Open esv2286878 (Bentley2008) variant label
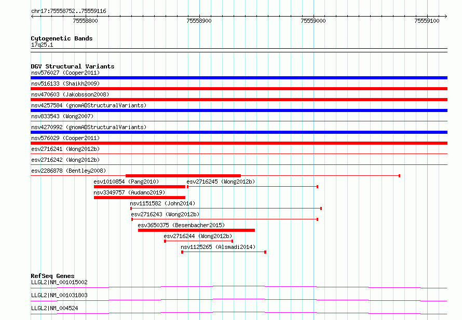The width and height of the screenshot is (462, 320). pos(69,171)
